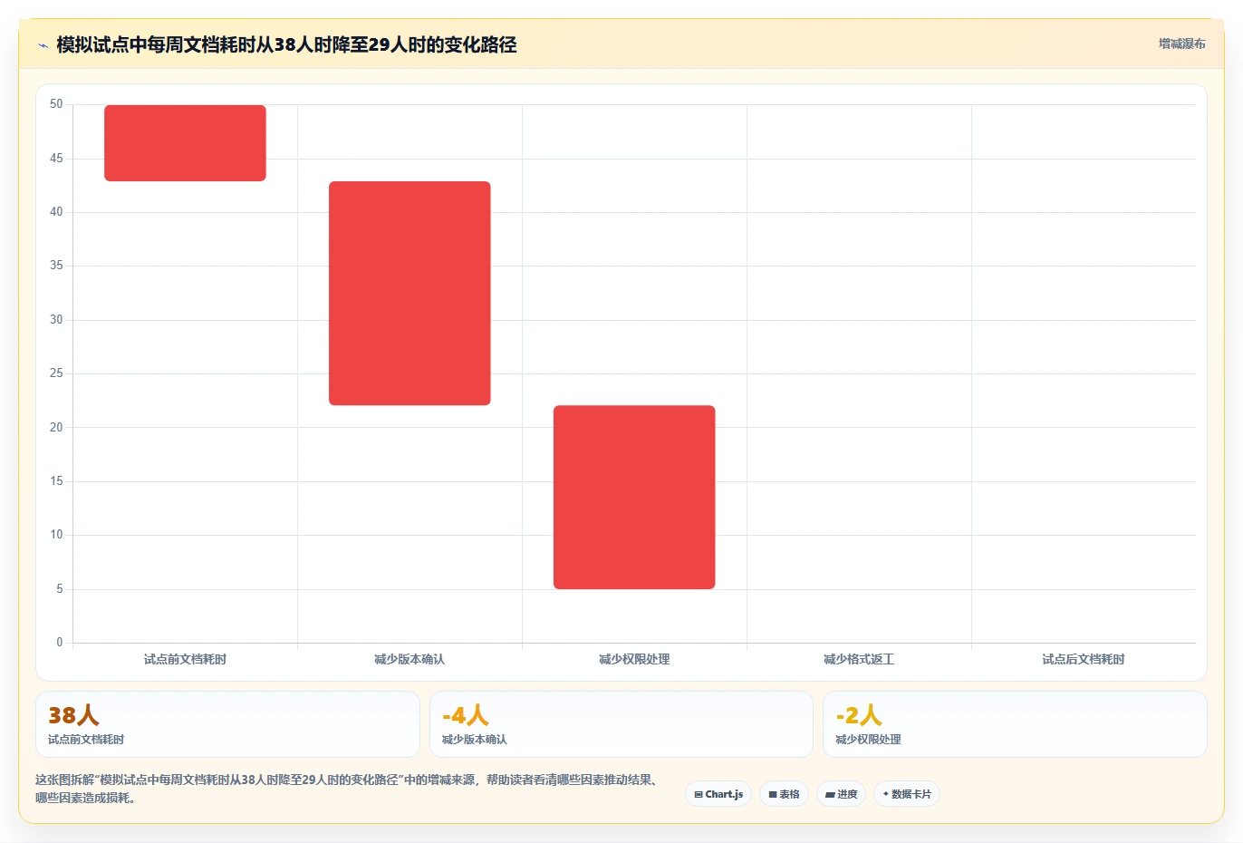Click the 减少版本确认 waterfall bar
This screenshot has height=843, width=1243.
pos(410,294)
